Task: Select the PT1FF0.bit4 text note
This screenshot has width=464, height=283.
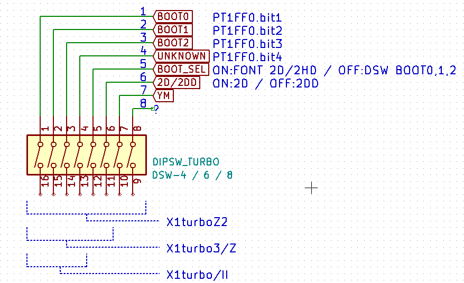Action: (247, 57)
